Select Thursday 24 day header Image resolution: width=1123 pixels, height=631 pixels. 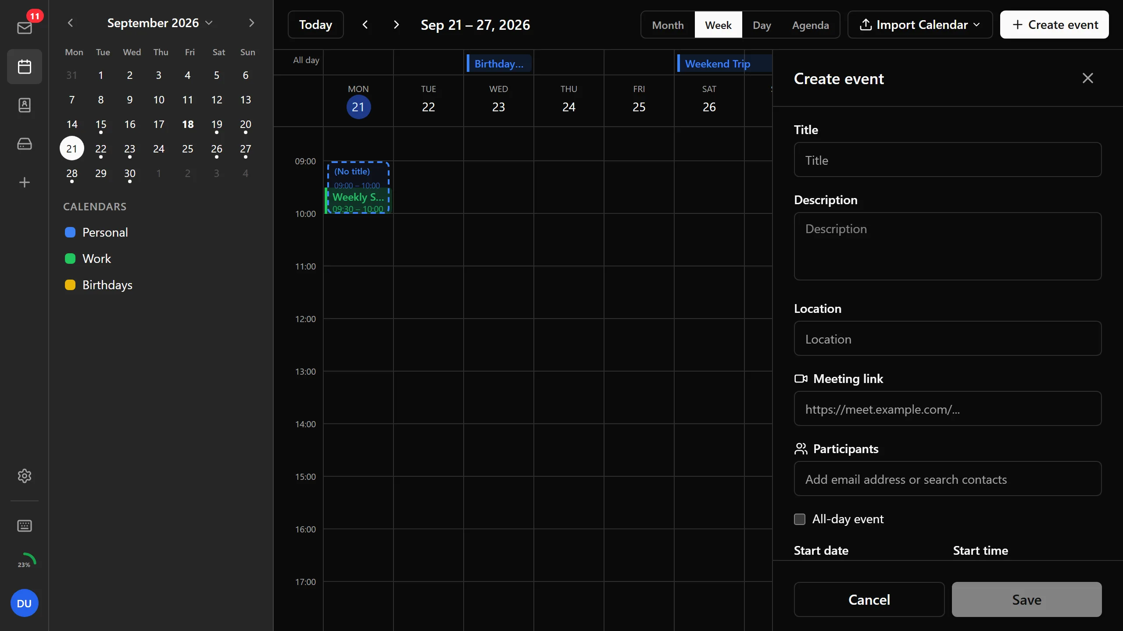click(569, 101)
